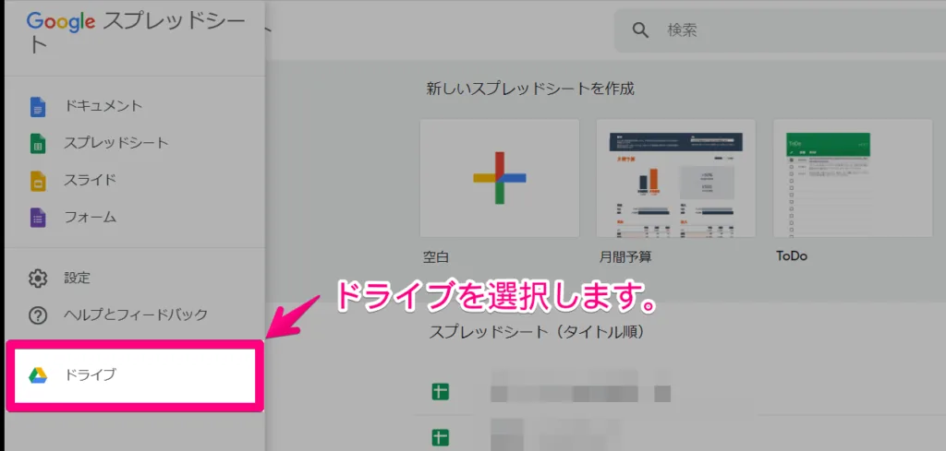Screen dimensions: 946x451
Task: Choose スライド in the side menu
Action: click(135, 181)
